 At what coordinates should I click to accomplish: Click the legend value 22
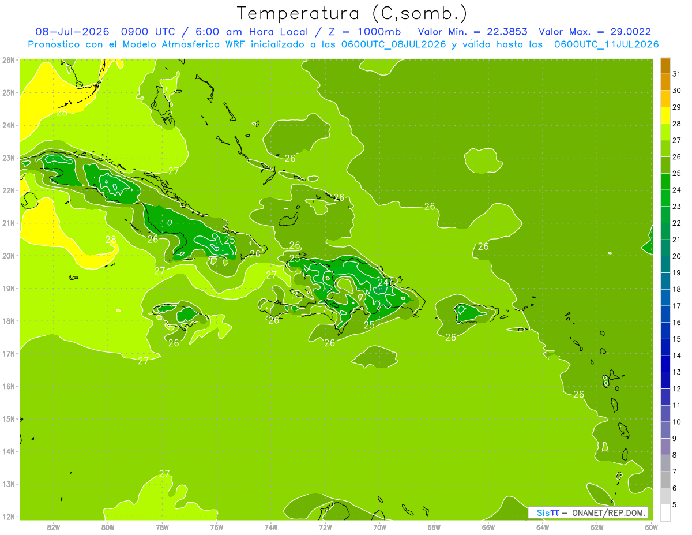(677, 223)
